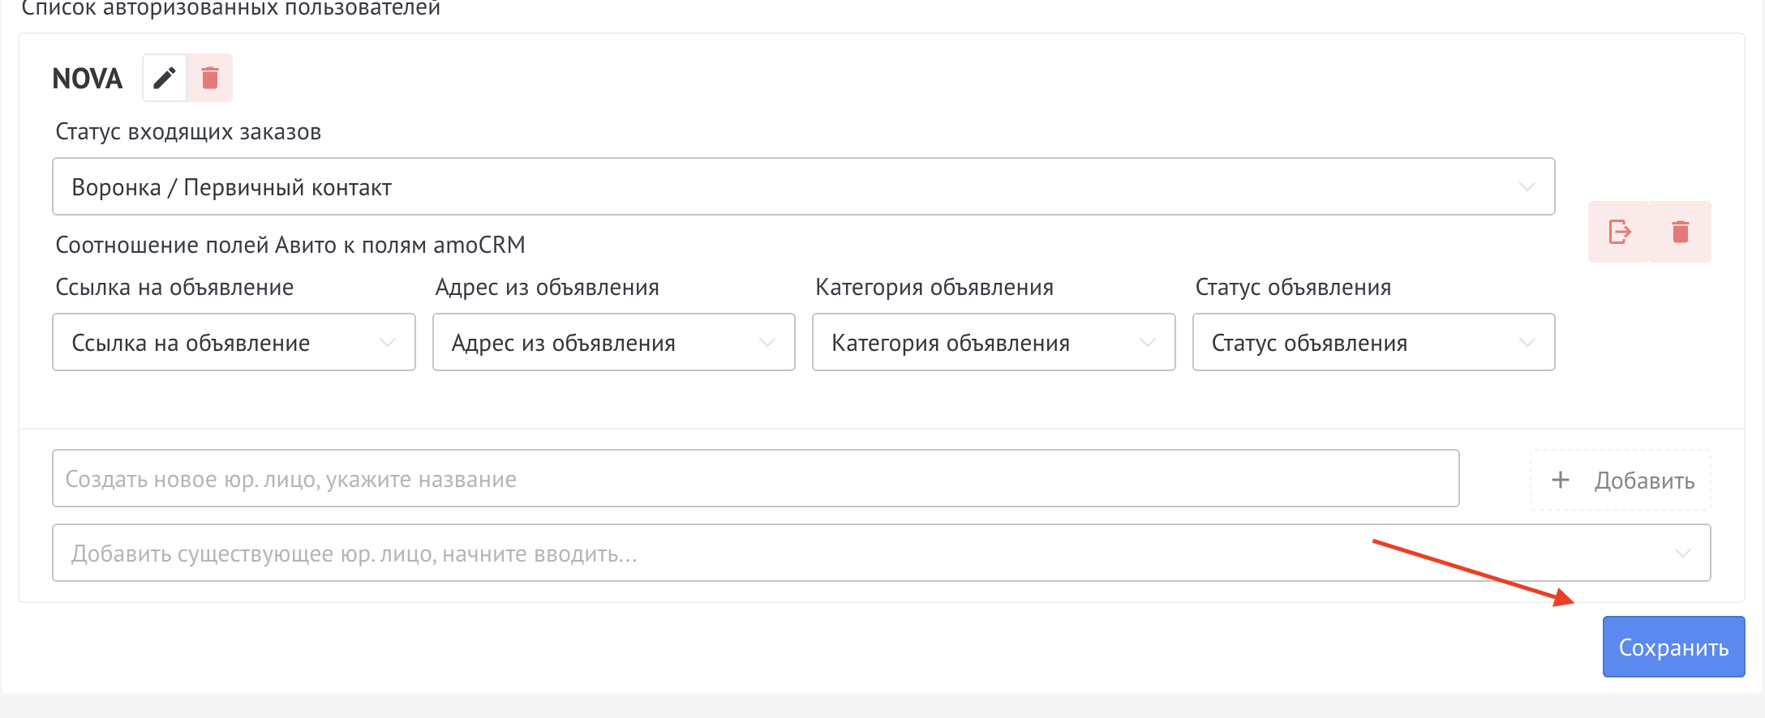Open the 'Ссылка на объявление' field dropdown
This screenshot has width=1765, height=718.
234,342
